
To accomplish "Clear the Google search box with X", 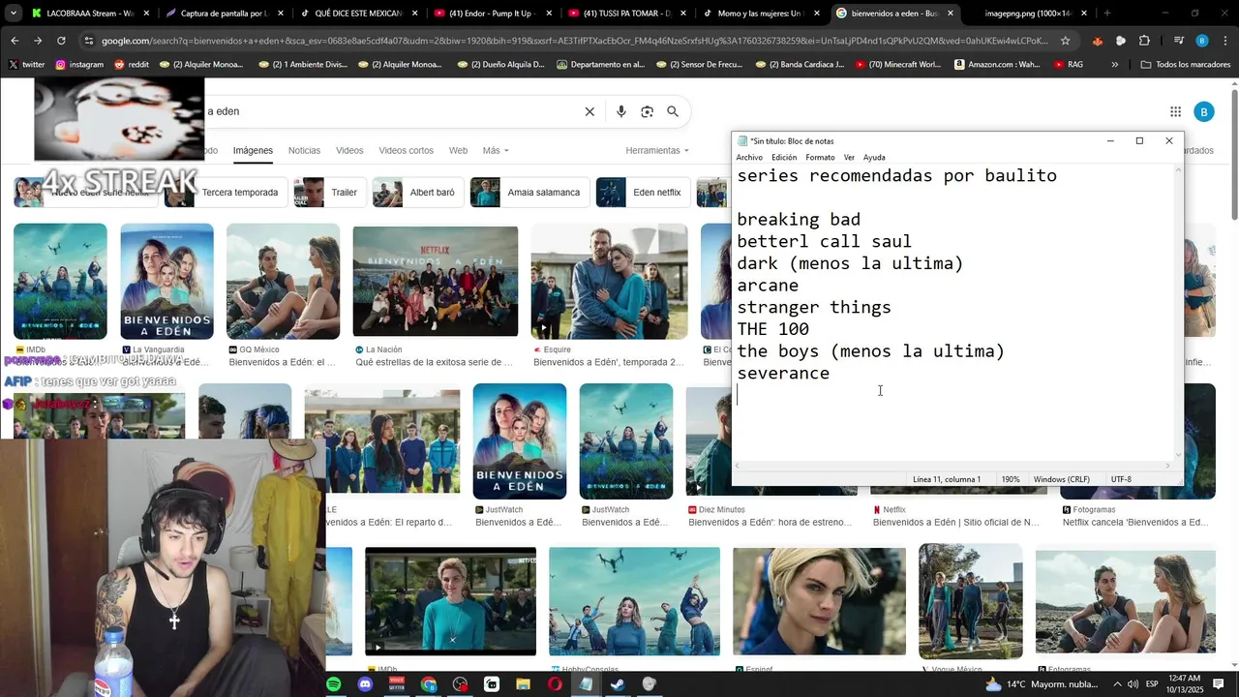I will 589,111.
